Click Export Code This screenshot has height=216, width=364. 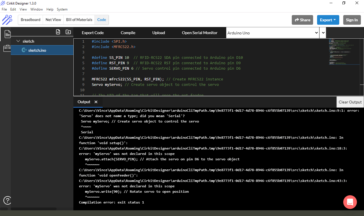point(93,33)
